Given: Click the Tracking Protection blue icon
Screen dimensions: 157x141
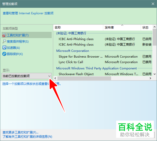Looking at the screenshot, I should point(4,54).
